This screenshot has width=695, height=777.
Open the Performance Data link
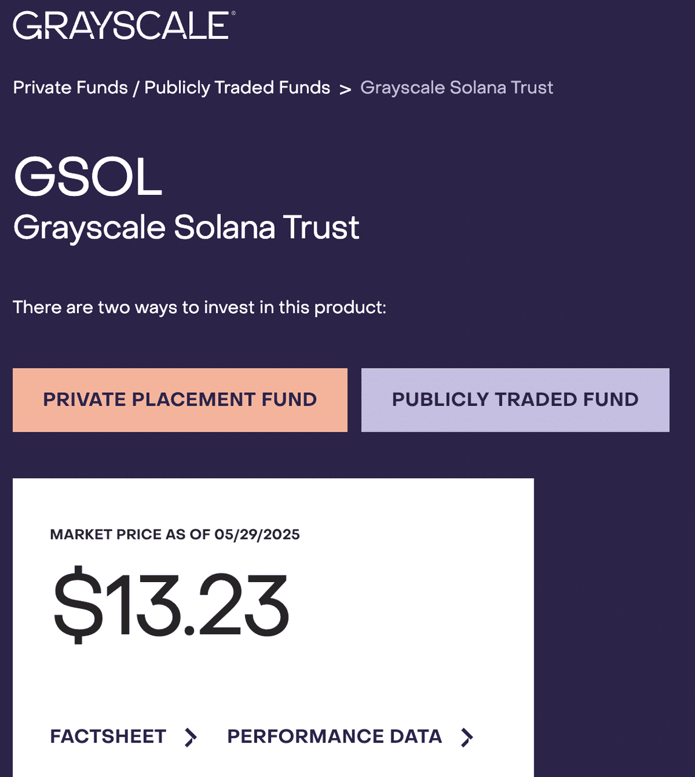(335, 736)
